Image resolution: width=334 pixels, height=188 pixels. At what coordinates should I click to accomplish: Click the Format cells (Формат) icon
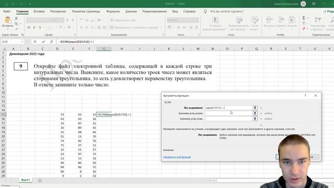click(x=292, y=20)
